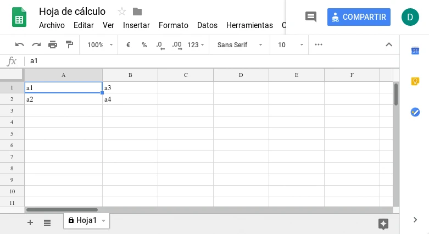Viewport: 429px width, 234px height.
Task: Open the font size 10 dropdown
Action: pos(289,45)
